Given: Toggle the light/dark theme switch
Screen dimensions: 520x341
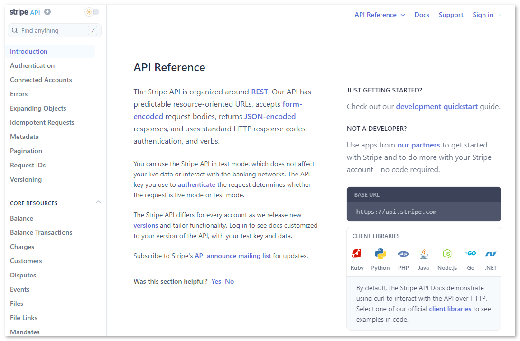Looking at the screenshot, I should (92, 12).
